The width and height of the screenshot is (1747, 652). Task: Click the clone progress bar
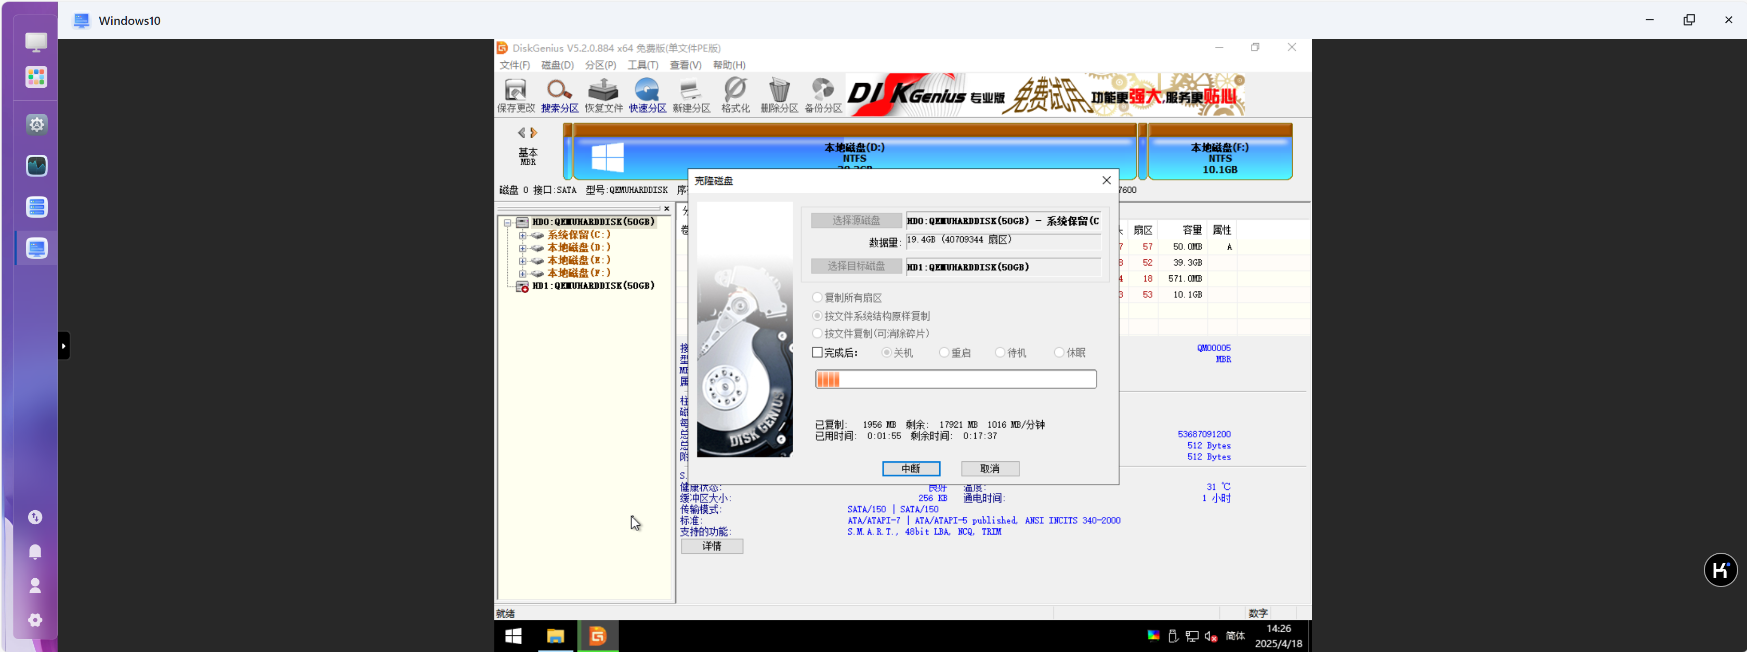955,380
